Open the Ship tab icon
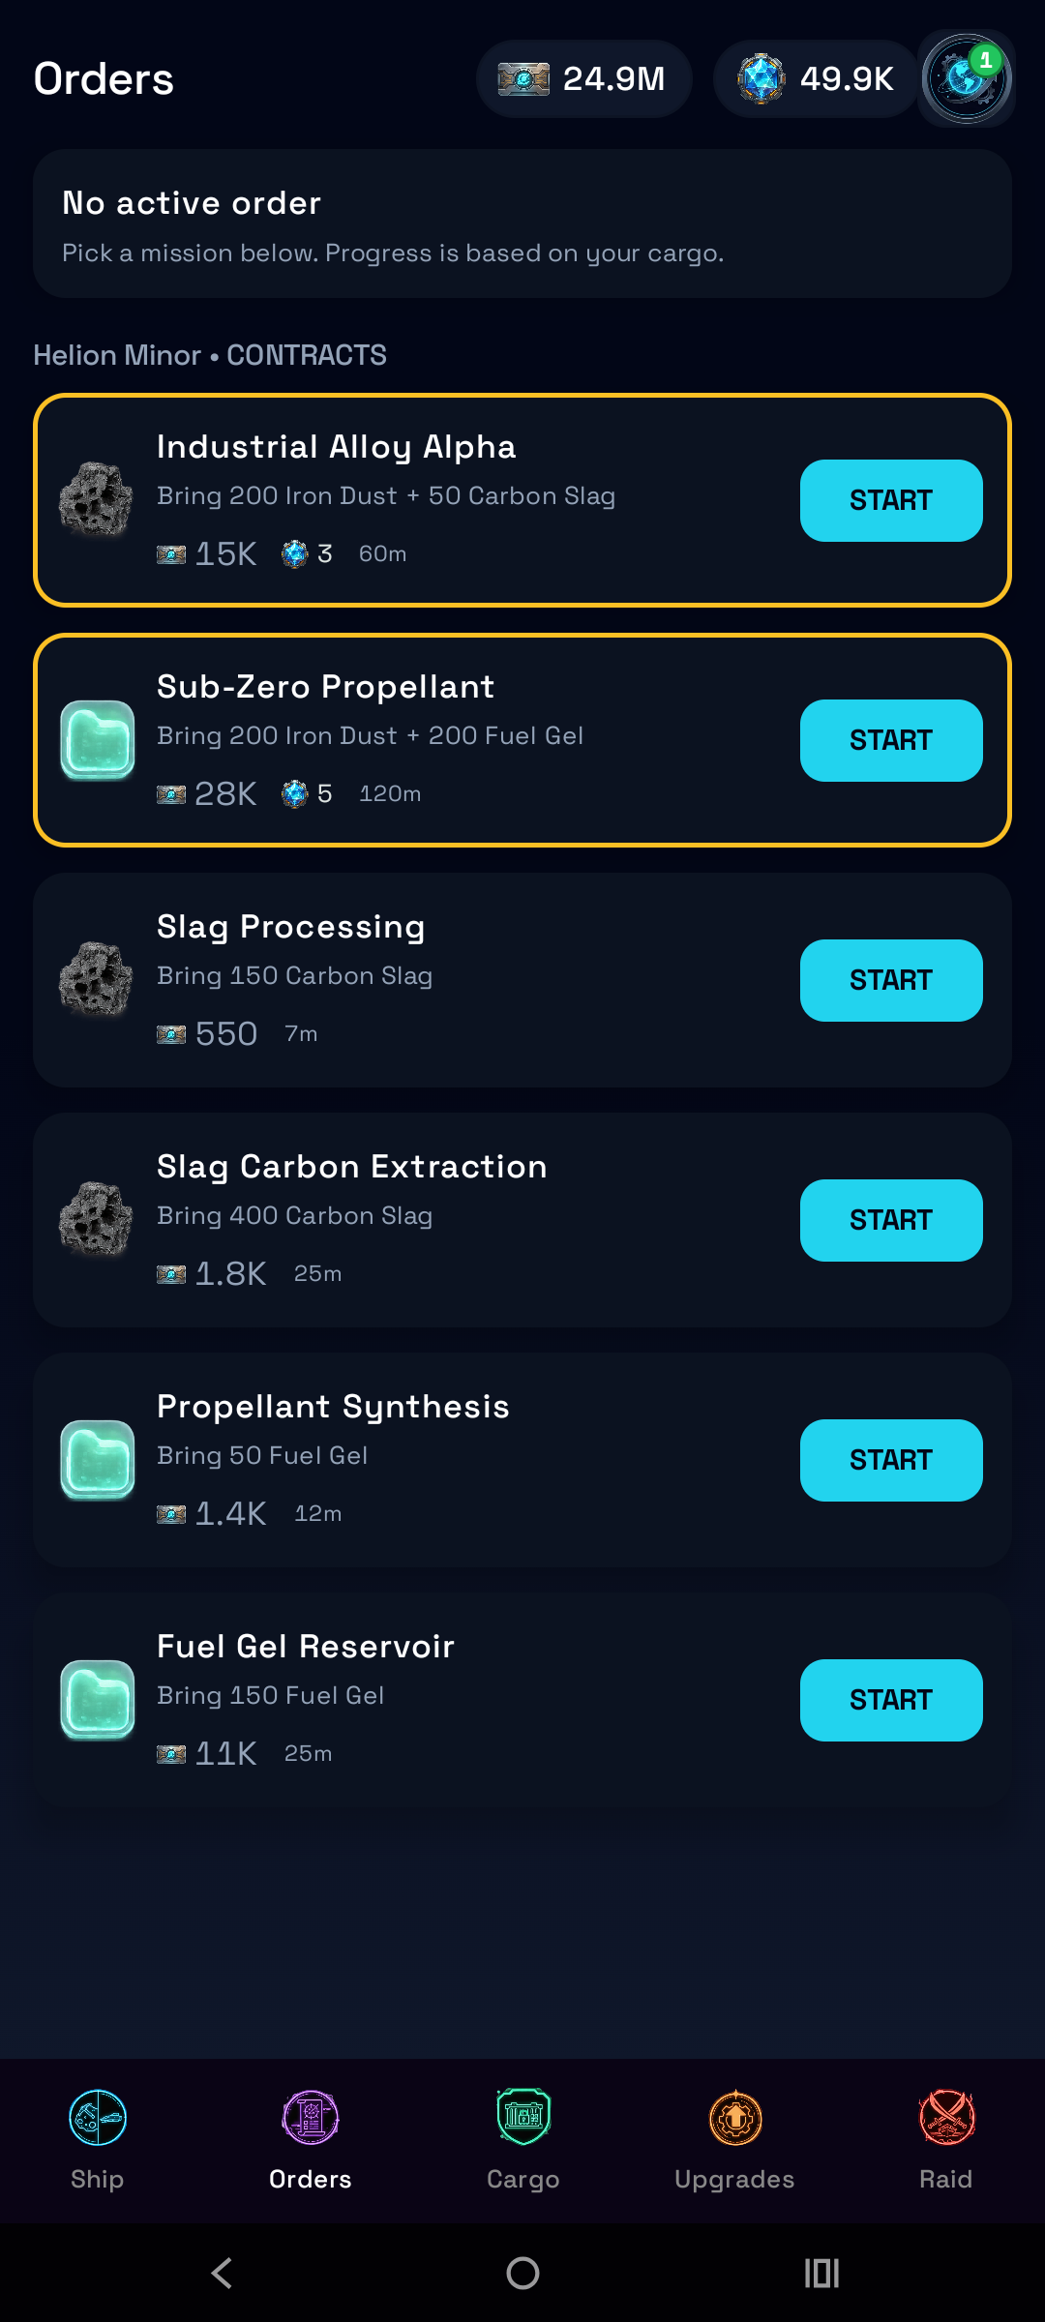This screenshot has width=1045, height=2322. 98,2117
